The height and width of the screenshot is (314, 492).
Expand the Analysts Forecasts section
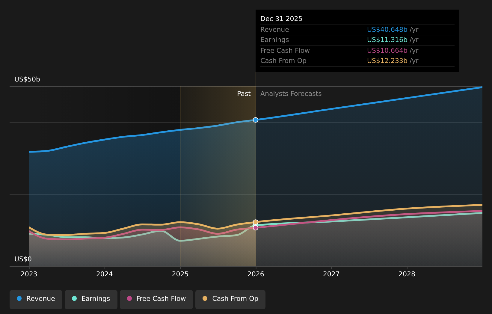pyautogui.click(x=291, y=93)
